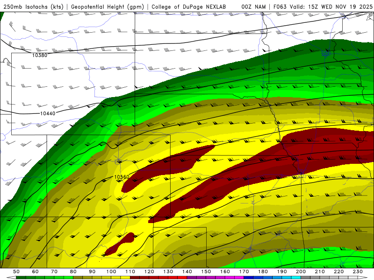Screen dimensions: 374x280
Task: Pick the dark maroon swatch just above 110
Action: click(135, 278)
